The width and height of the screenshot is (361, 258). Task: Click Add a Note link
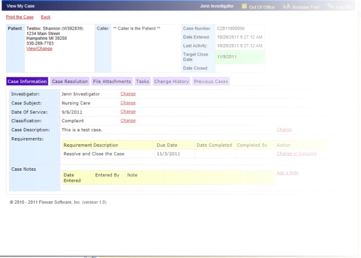[288, 173]
